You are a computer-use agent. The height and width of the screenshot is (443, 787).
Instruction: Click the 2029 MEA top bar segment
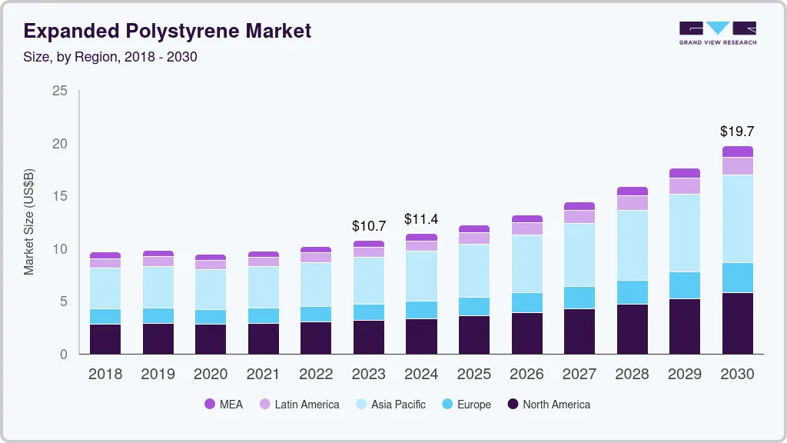(685, 173)
